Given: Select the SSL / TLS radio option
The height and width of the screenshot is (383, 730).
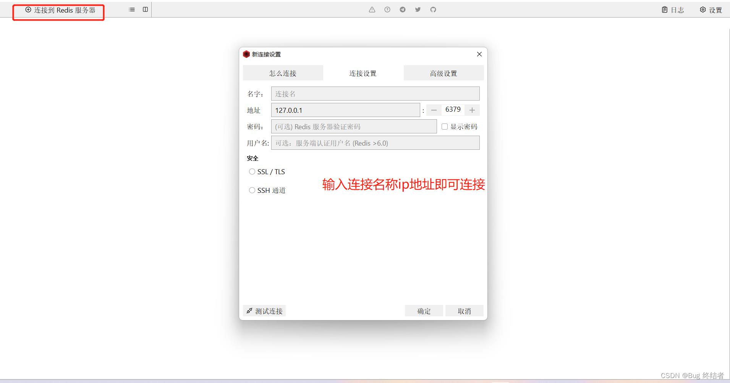Looking at the screenshot, I should [x=252, y=172].
